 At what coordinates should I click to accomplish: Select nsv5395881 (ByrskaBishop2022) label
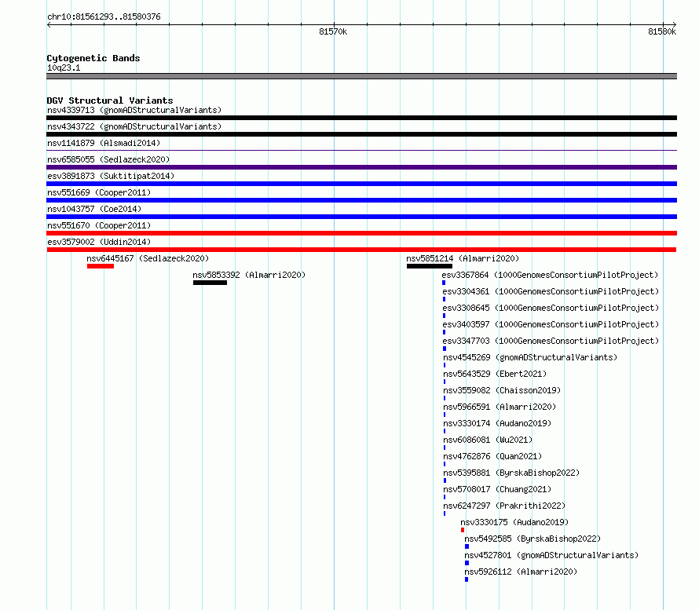point(511,473)
